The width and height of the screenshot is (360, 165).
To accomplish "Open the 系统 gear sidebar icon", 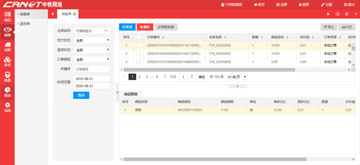I will 7,107.
